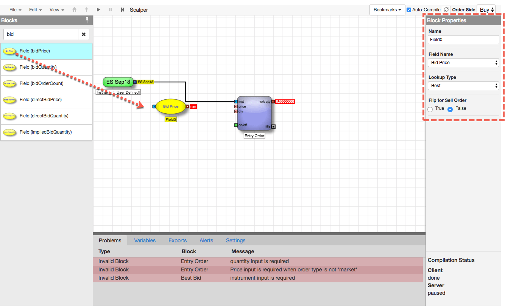Click the 'instrument input is required' message
Screen dimensions: 505x308
[x=263, y=278]
